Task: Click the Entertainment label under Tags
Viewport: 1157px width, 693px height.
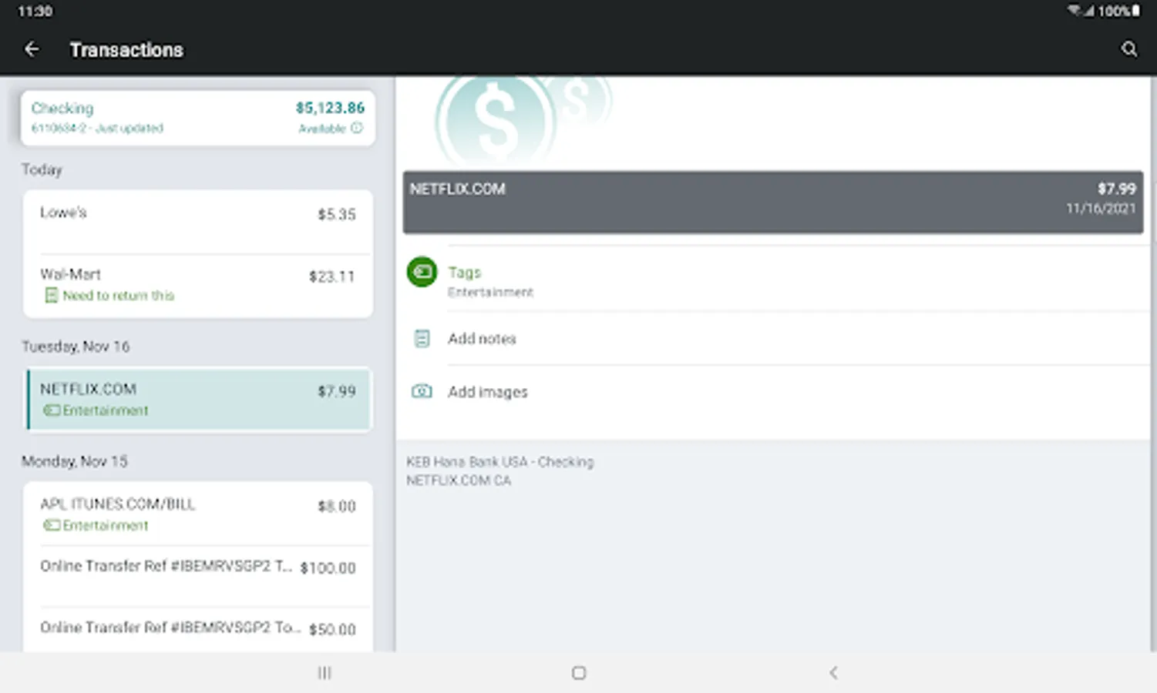Action: [x=490, y=293]
